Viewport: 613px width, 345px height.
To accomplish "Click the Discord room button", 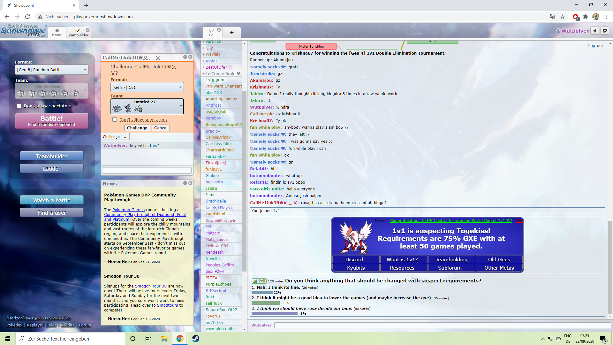I will (356, 260).
